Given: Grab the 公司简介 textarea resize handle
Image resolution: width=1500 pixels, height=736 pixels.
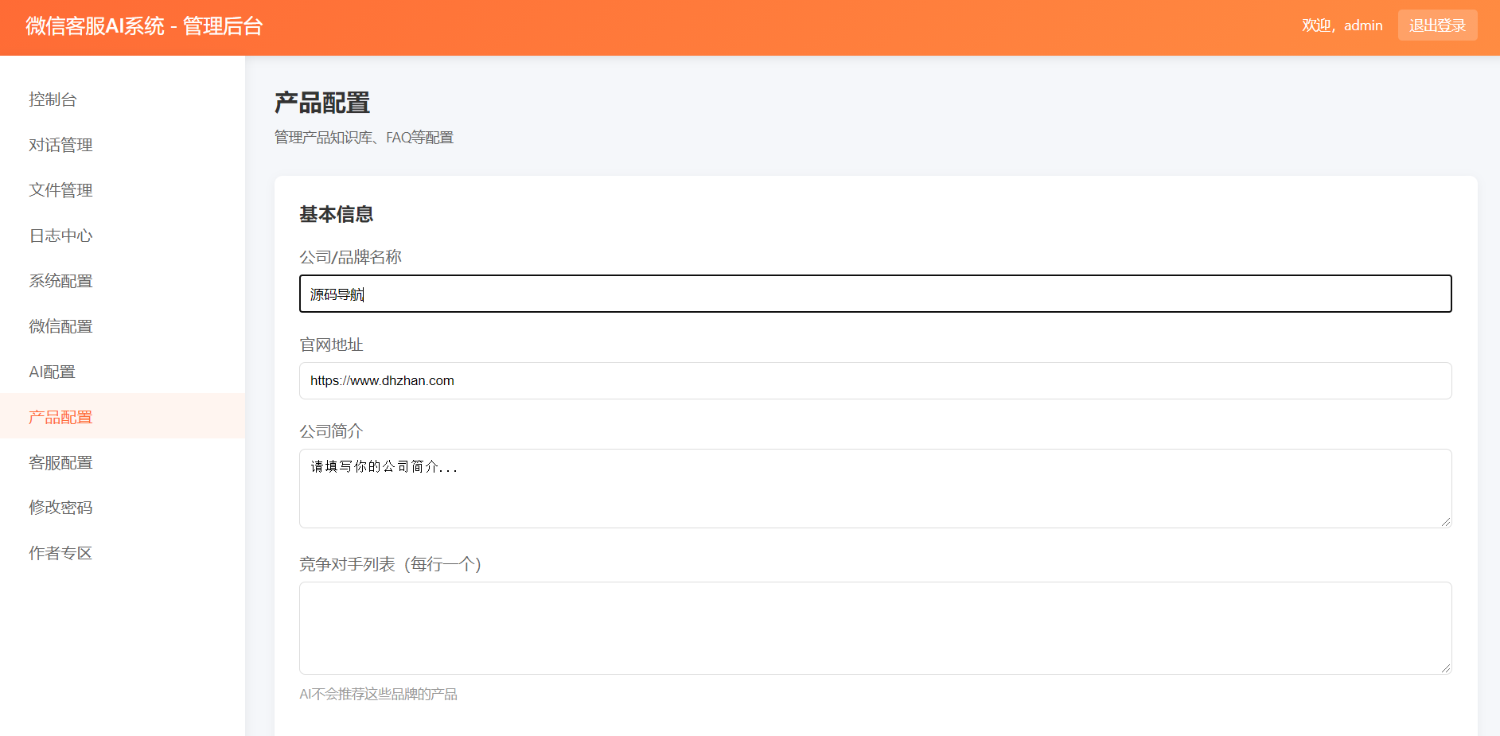Looking at the screenshot, I should click(1445, 521).
